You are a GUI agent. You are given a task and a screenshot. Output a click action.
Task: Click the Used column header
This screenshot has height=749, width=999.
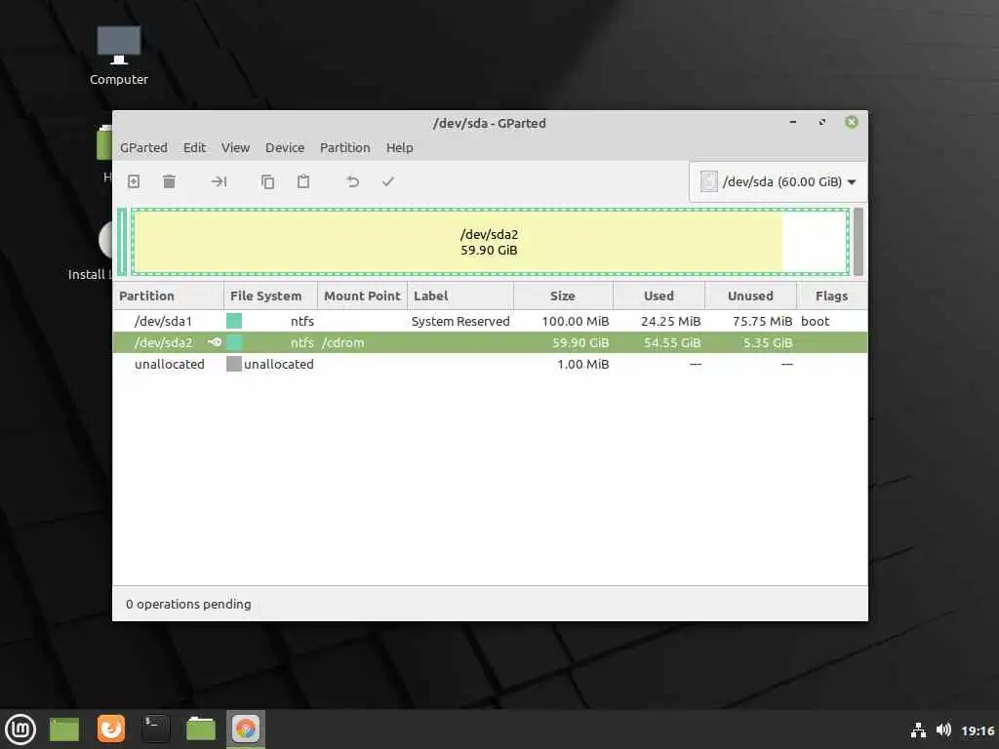(x=659, y=296)
